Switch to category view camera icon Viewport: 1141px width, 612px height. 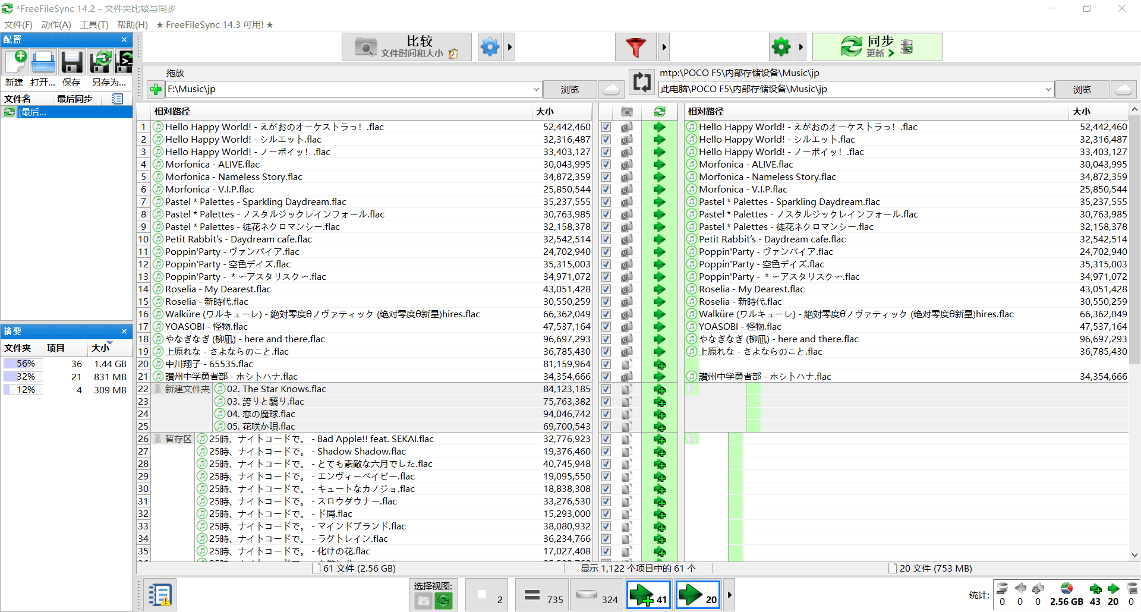pyautogui.click(x=423, y=601)
